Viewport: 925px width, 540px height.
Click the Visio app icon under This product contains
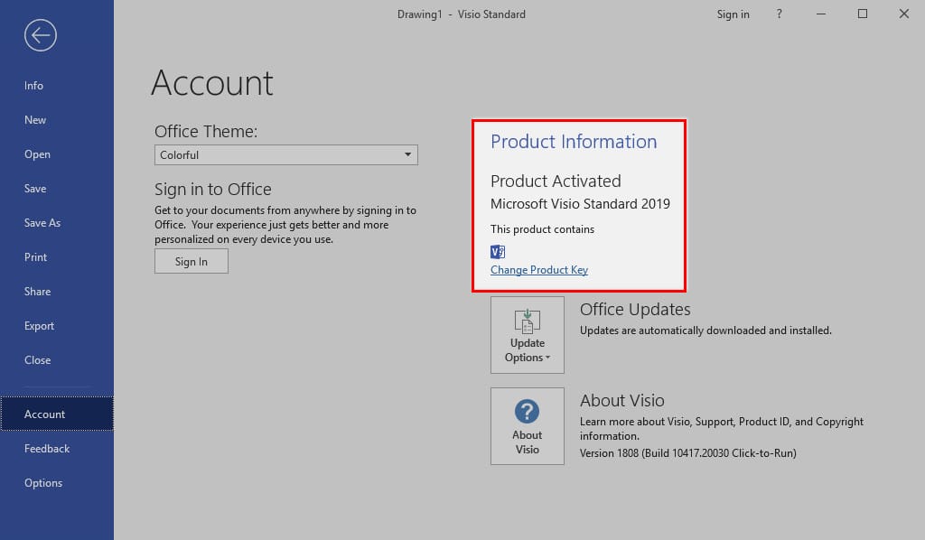click(498, 252)
